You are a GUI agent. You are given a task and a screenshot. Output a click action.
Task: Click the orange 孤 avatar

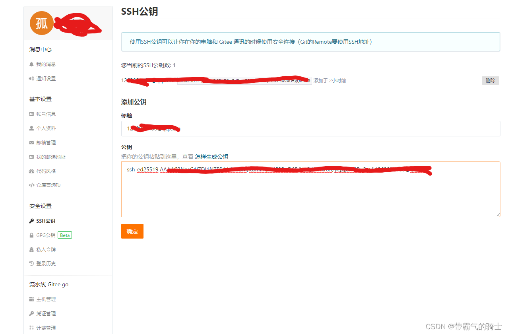(41, 23)
